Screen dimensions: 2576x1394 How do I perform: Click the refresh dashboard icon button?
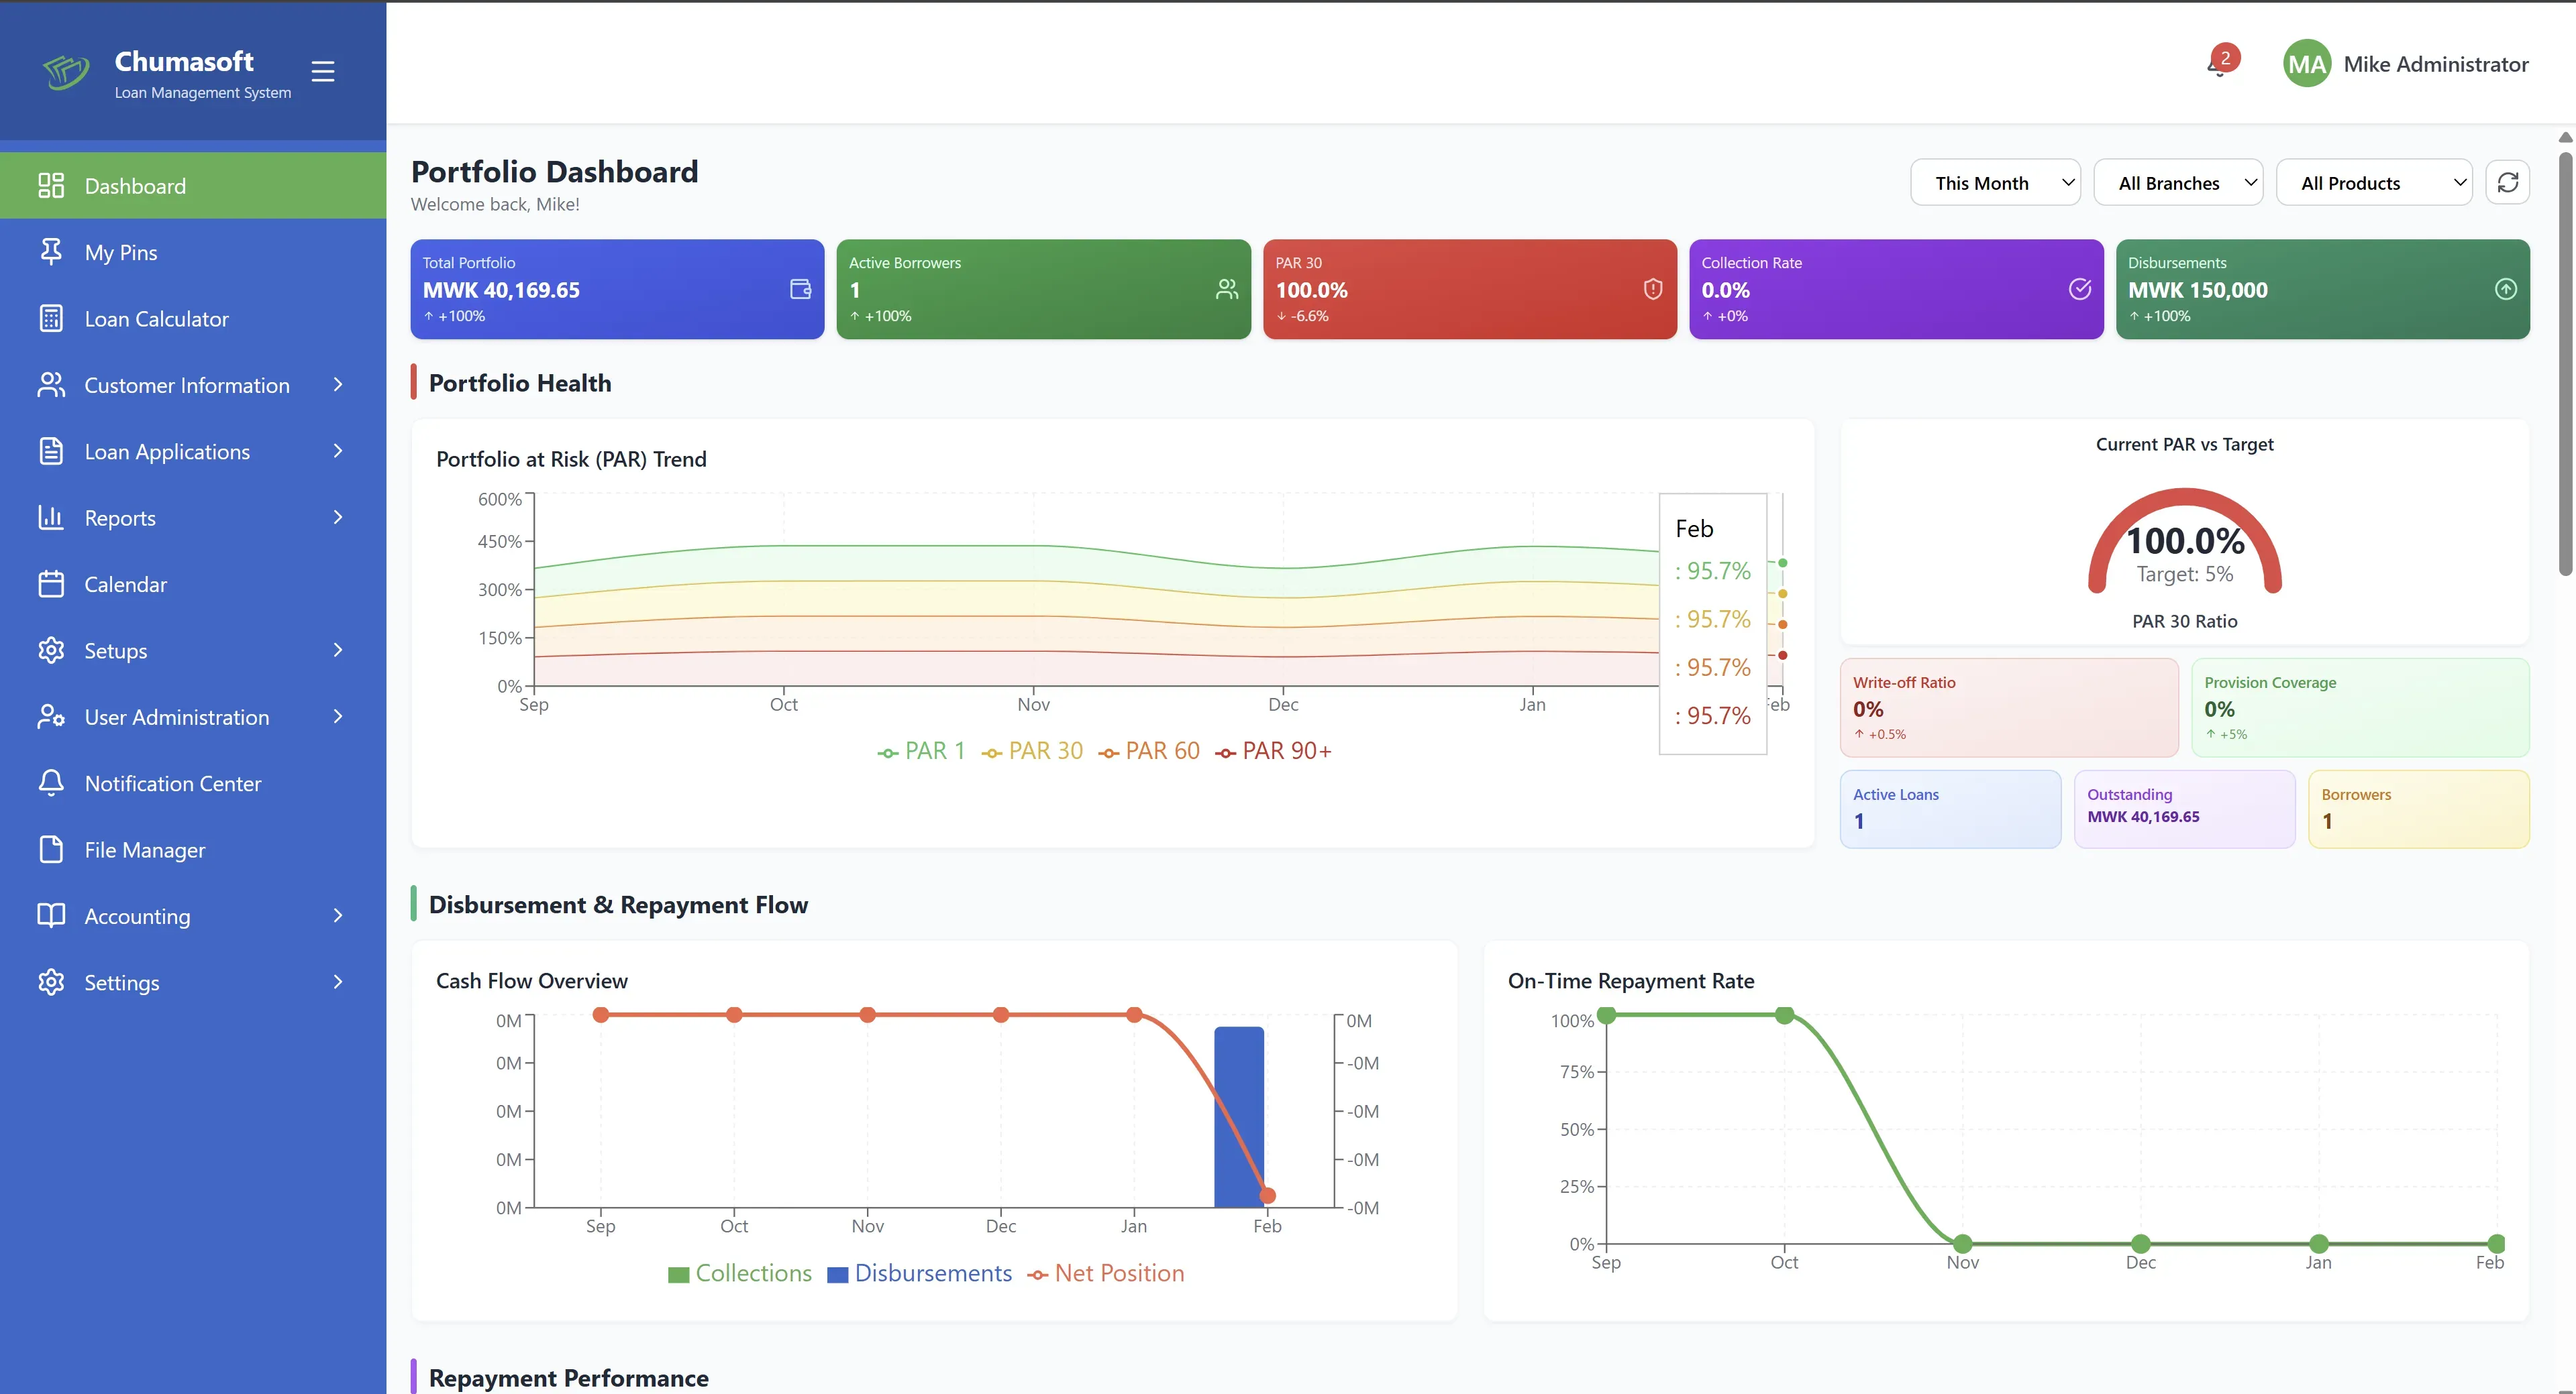pyautogui.click(x=2507, y=183)
